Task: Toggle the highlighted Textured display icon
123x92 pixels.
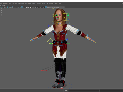Action: [x=13, y=7]
